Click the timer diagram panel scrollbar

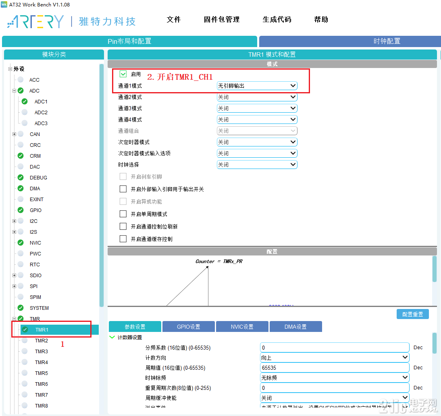point(435,269)
